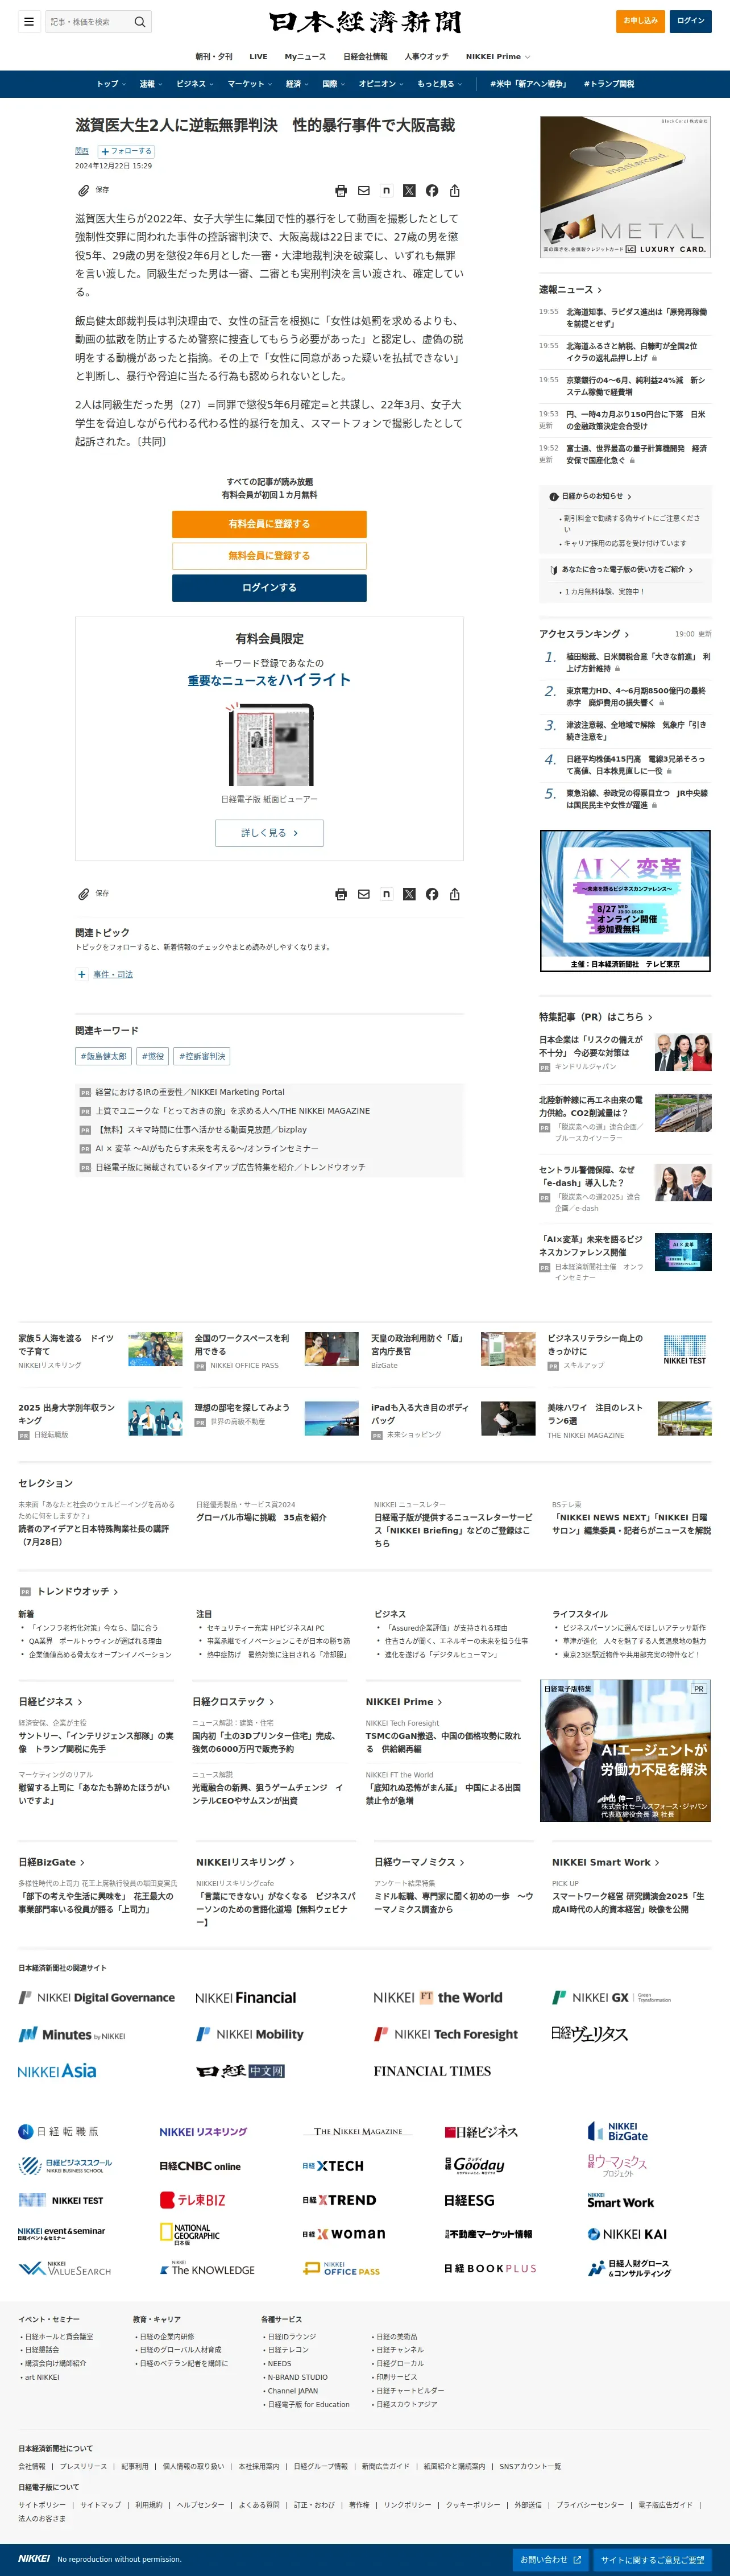Expand the もっと見る navigation dropdown
Screen dimensions: 730x2576
439,84
